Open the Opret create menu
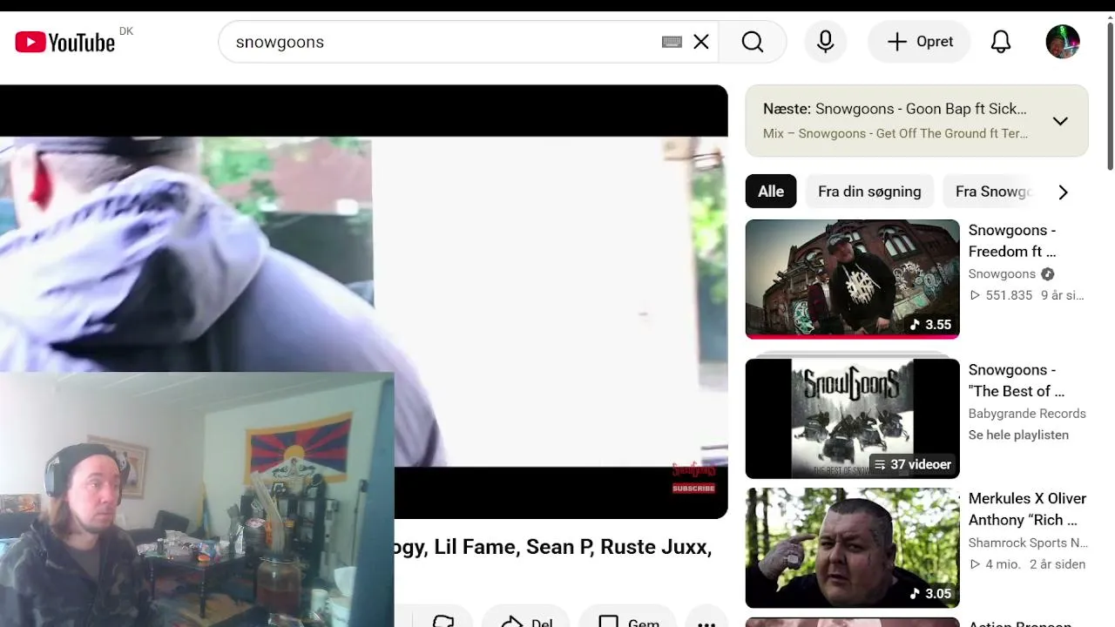The image size is (1115, 627). pos(919,42)
